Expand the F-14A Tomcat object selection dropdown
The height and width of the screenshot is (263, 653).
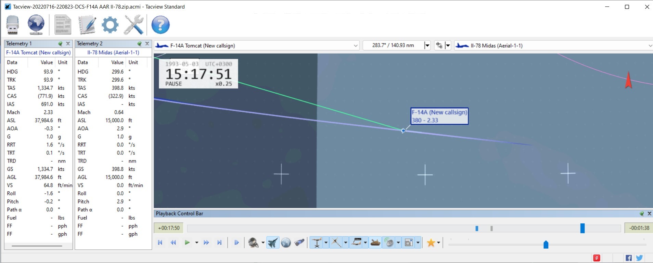[356, 45]
